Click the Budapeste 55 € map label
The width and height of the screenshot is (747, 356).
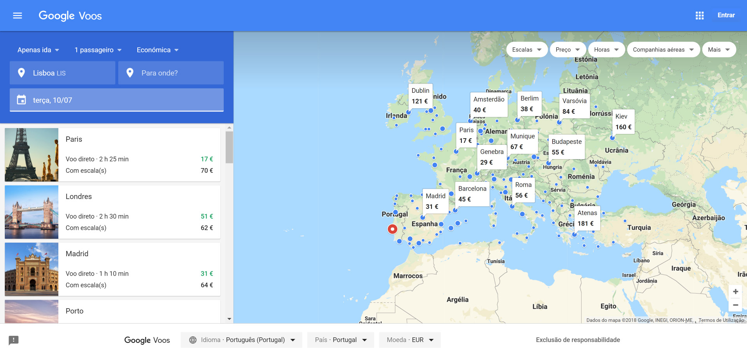point(566,147)
